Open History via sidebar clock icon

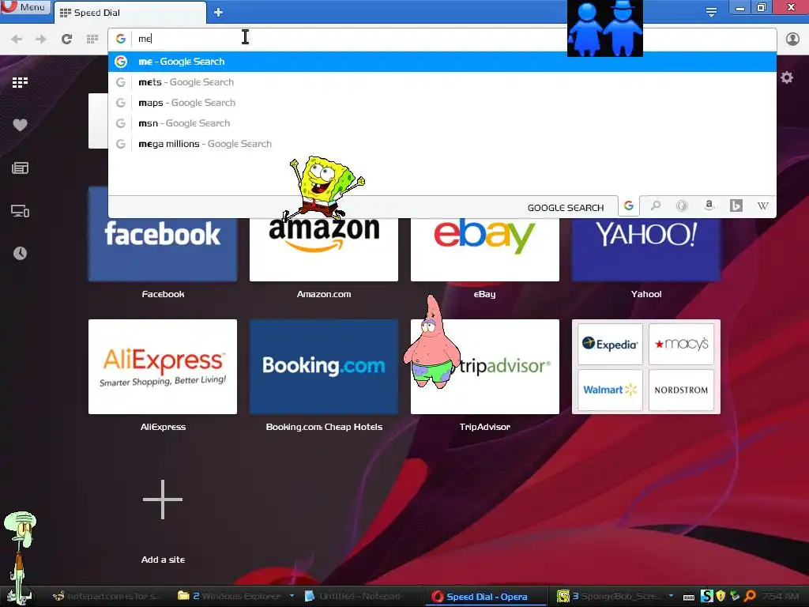[x=20, y=253]
